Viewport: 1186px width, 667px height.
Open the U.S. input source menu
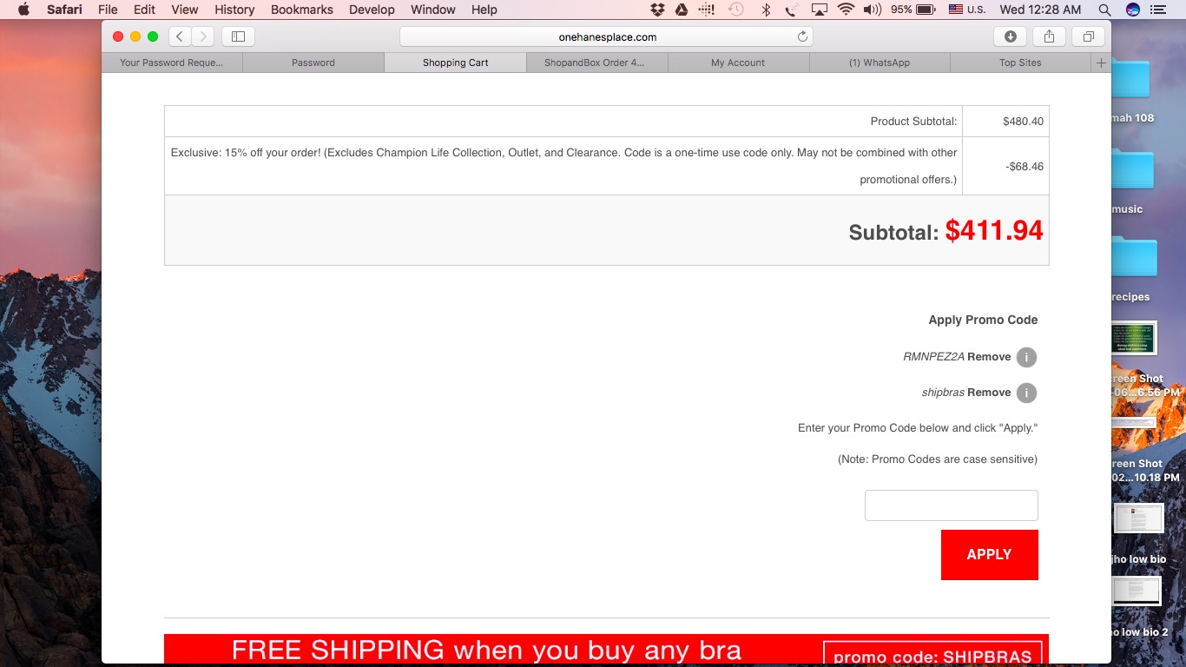[967, 10]
